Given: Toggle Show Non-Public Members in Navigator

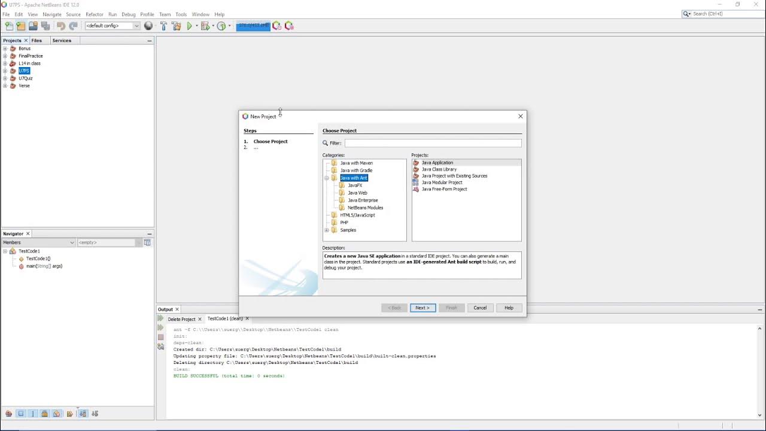Looking at the screenshot, I should 44,414.
